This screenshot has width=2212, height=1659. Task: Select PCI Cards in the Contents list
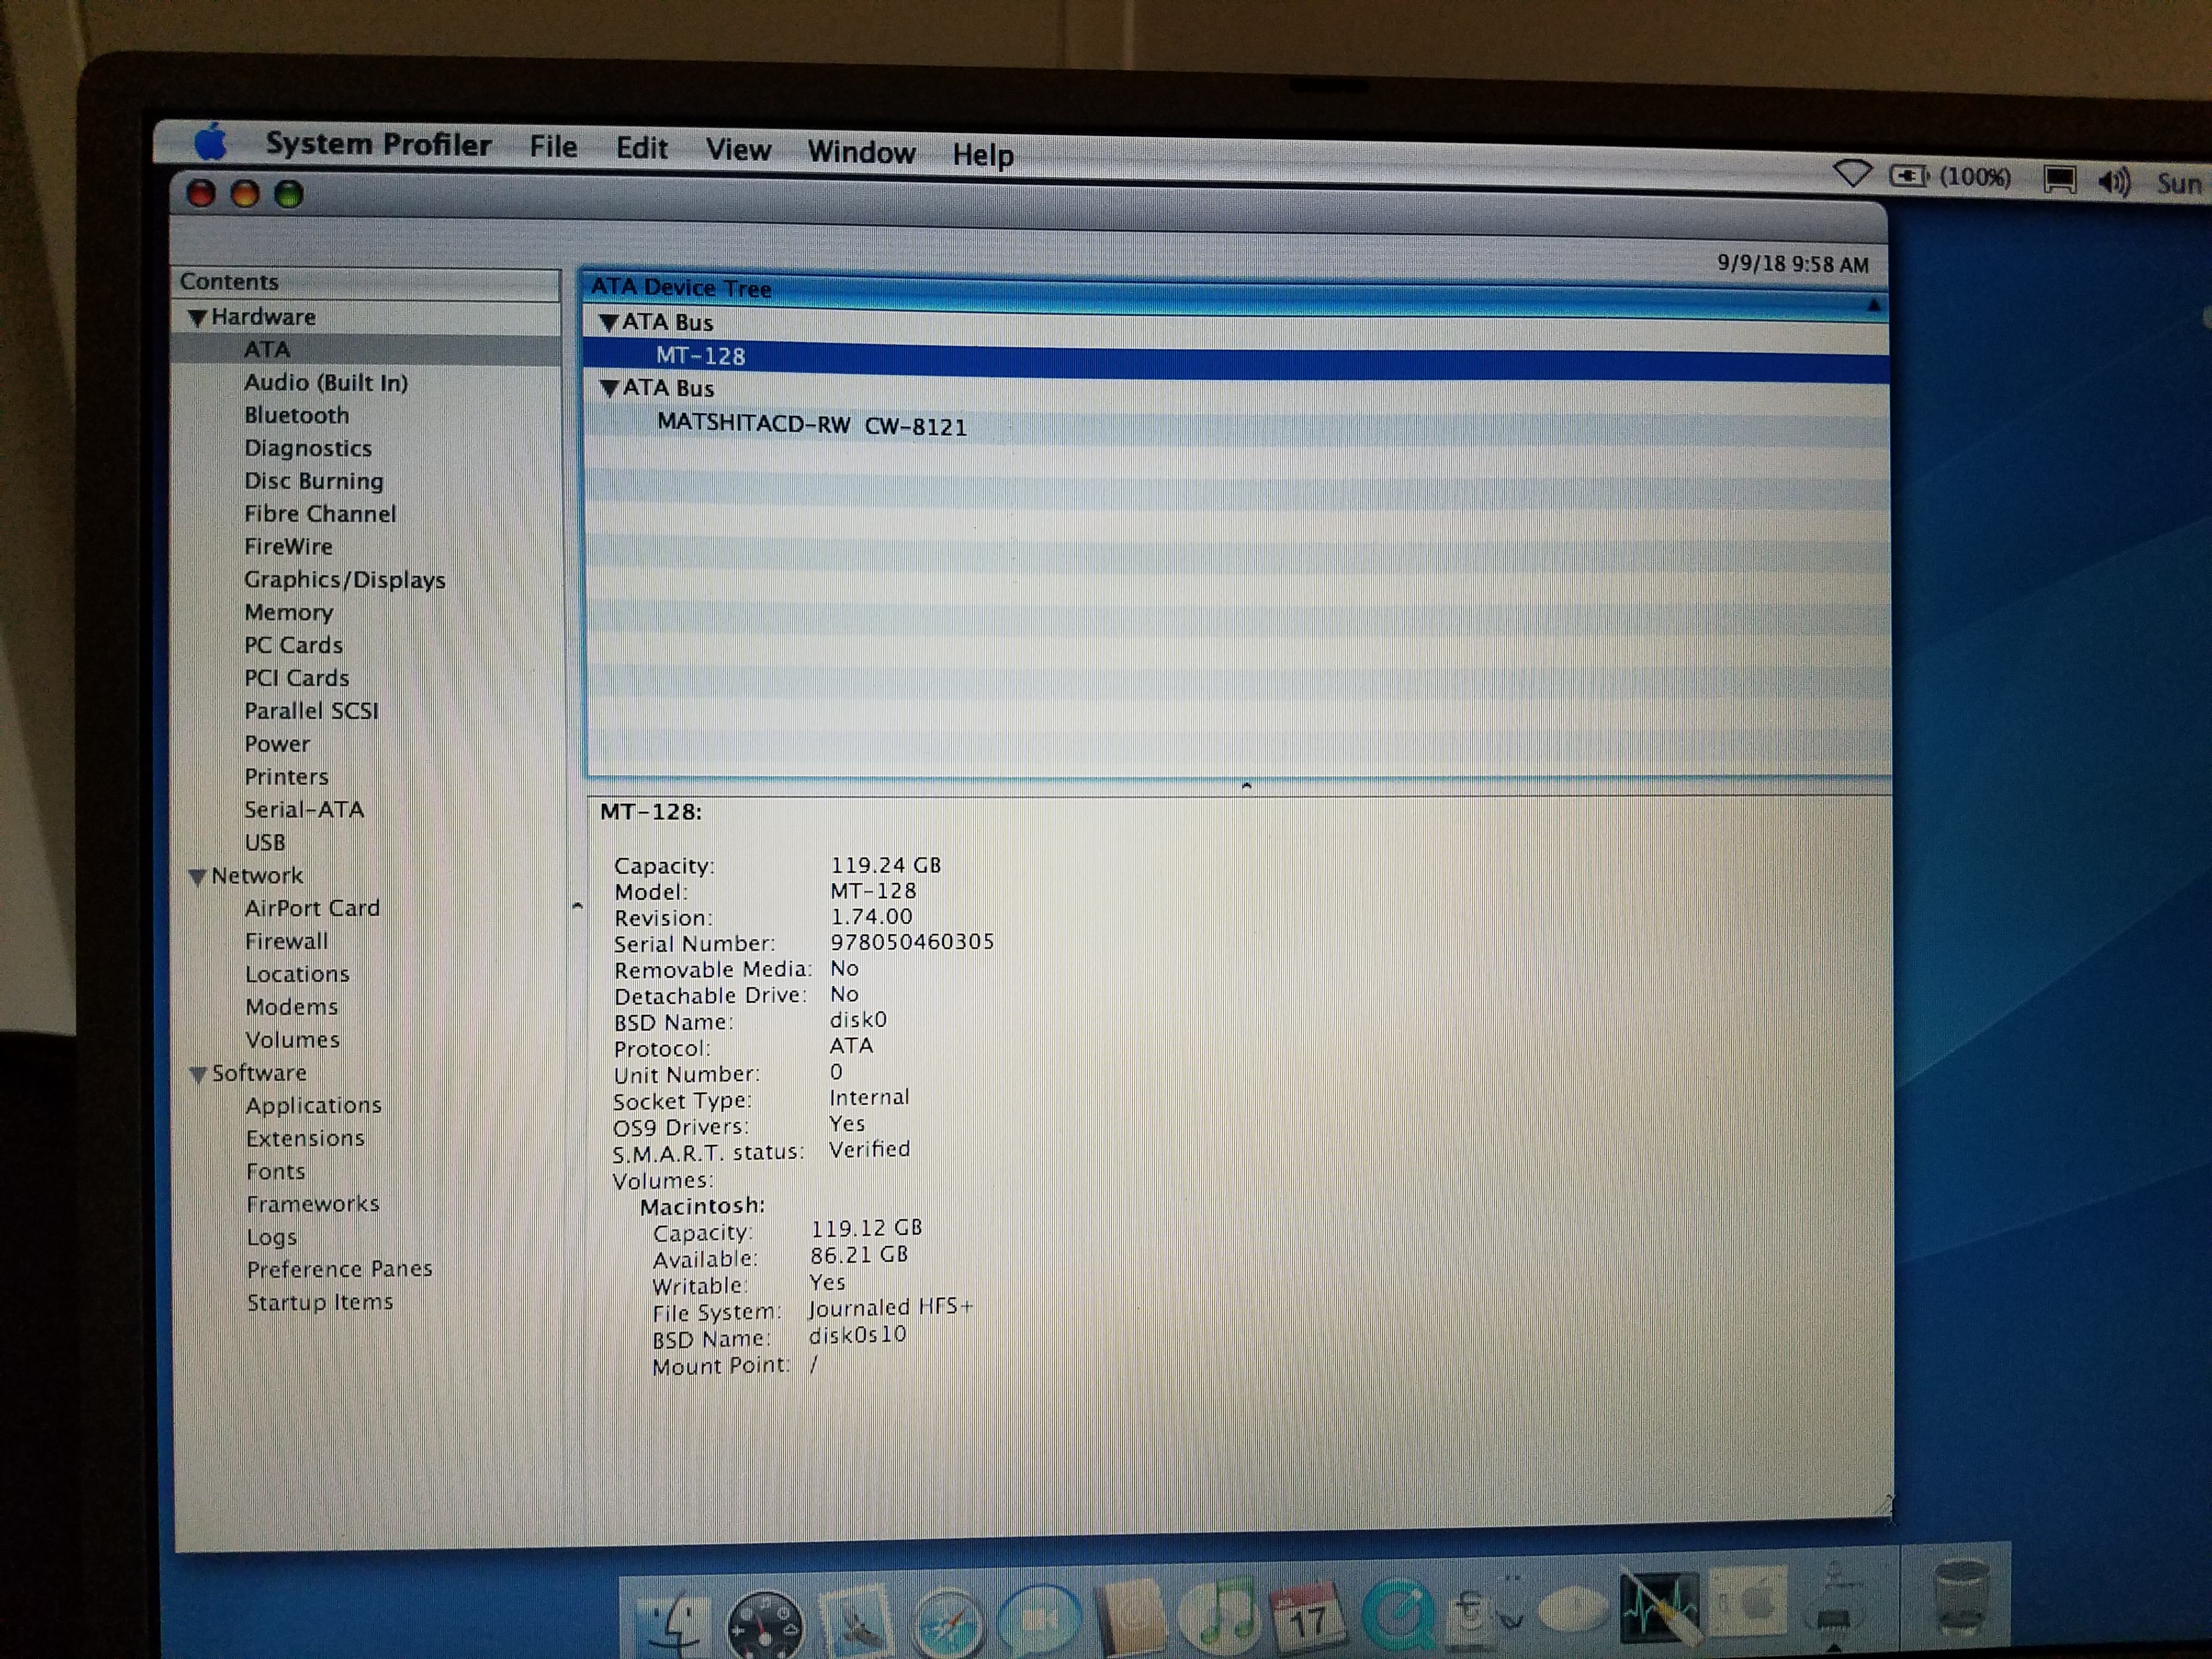point(297,678)
